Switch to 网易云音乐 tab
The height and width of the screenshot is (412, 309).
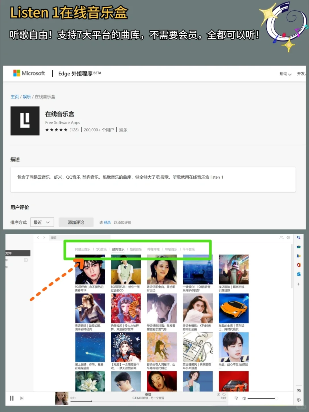pos(82,249)
